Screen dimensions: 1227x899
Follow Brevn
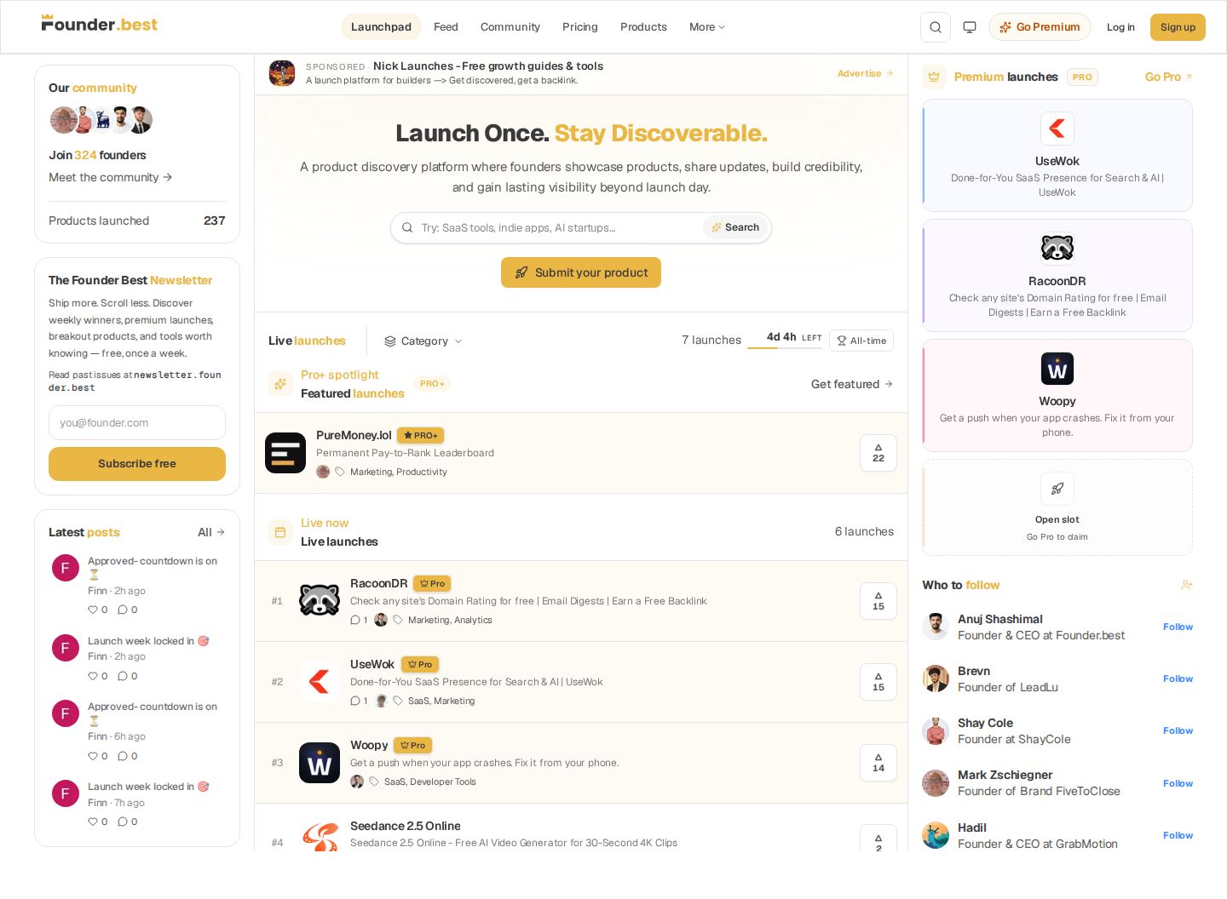click(1178, 679)
